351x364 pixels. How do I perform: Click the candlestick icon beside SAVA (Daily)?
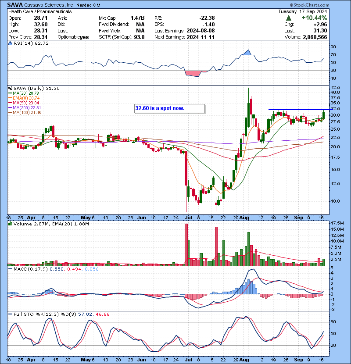[10, 88]
